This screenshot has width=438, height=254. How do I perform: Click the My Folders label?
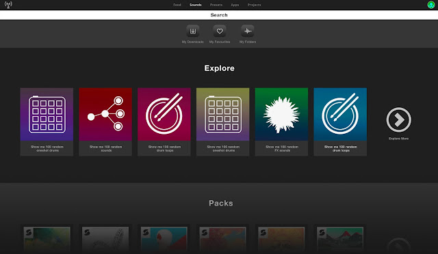coord(248,42)
